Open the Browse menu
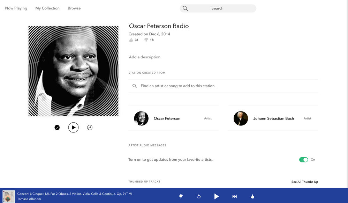Viewport: 348px width, 203px height. pyautogui.click(x=74, y=8)
